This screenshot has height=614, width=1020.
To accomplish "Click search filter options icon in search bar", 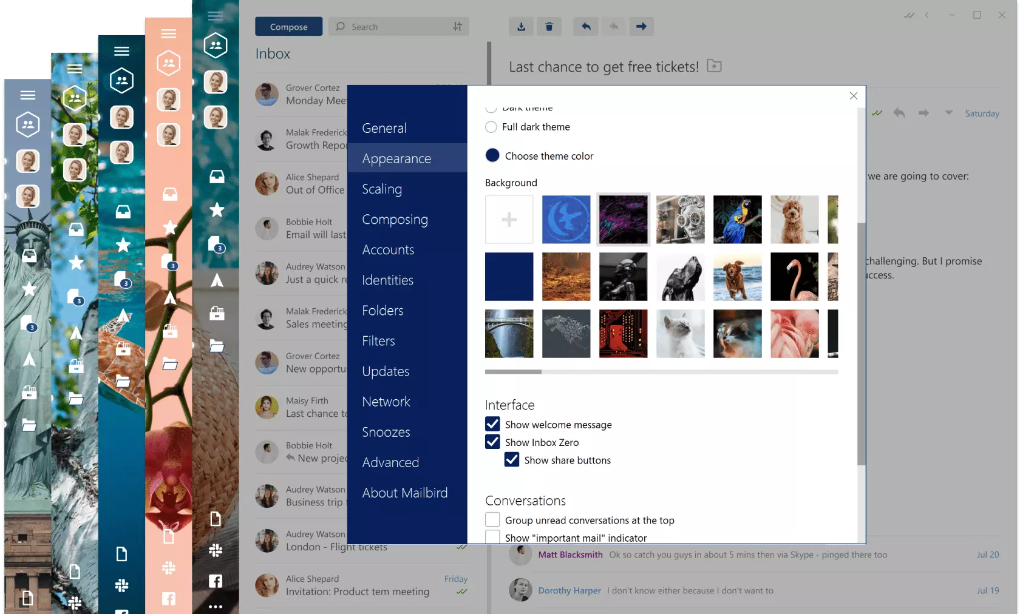I will coord(457,26).
